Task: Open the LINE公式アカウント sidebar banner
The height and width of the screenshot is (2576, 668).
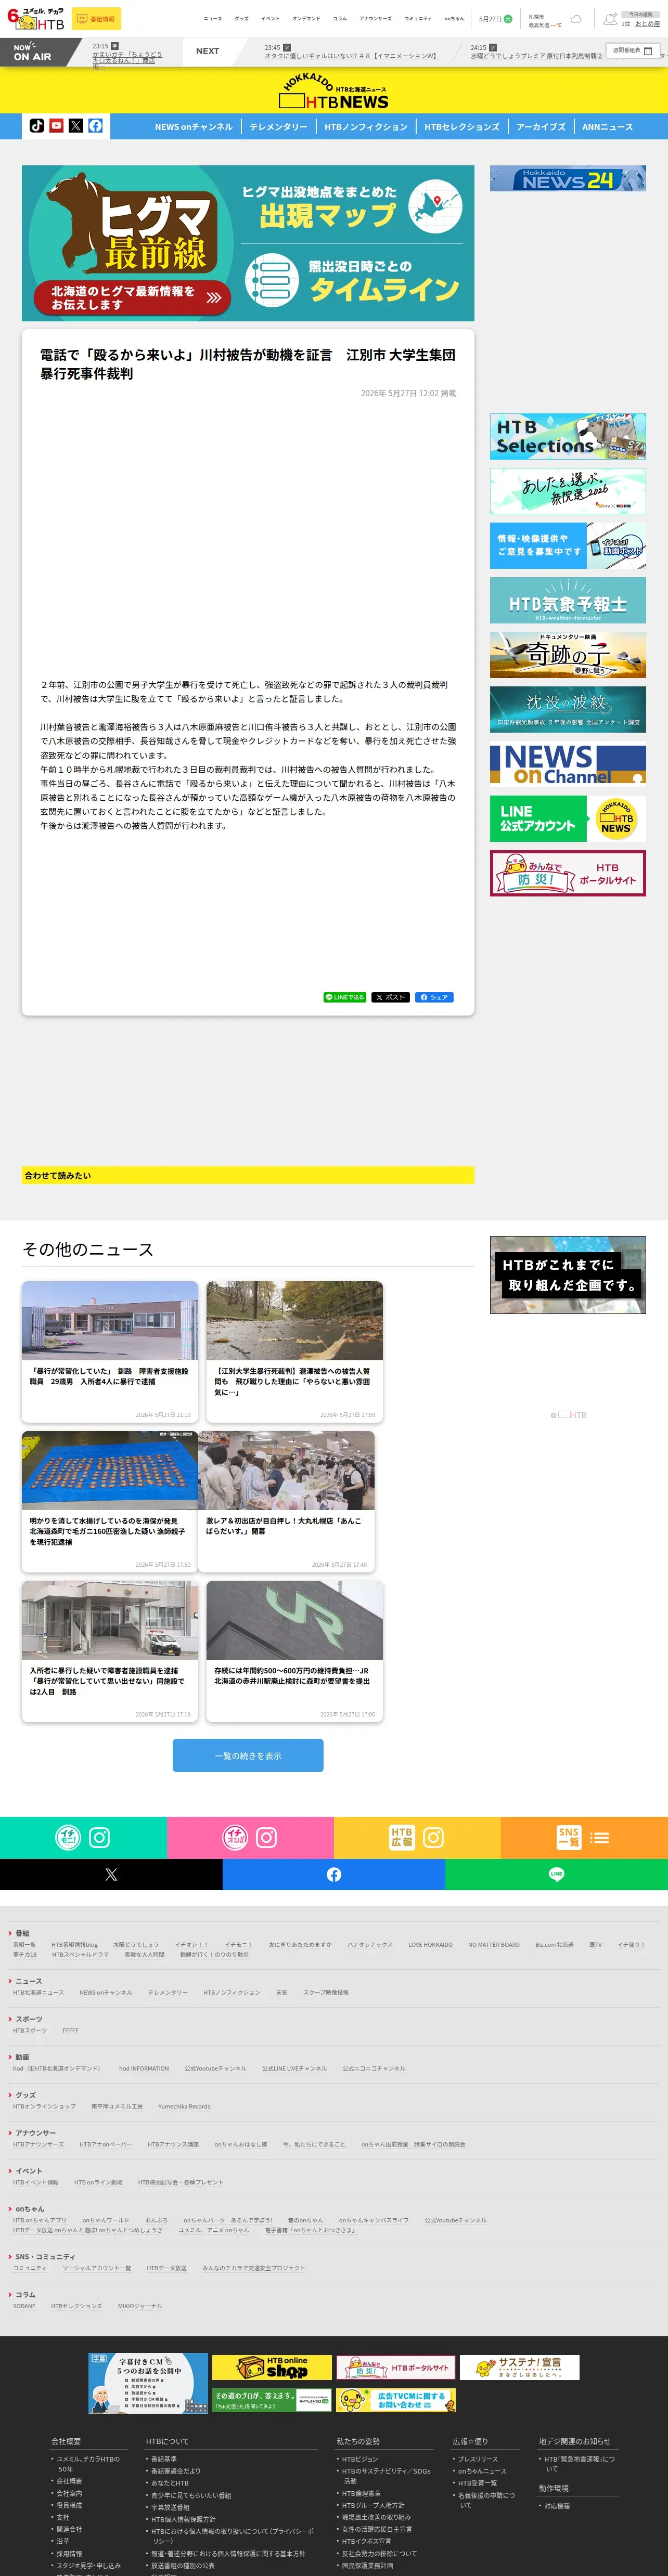Action: 568,818
